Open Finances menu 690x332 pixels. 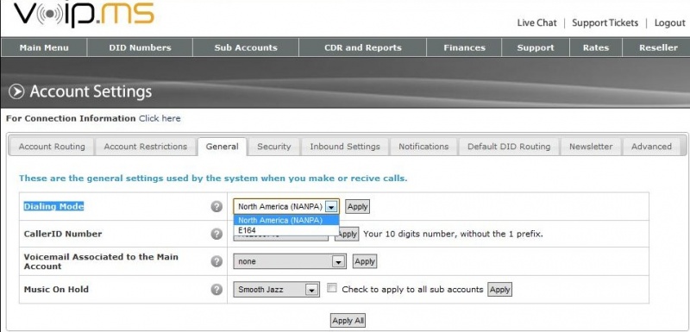(x=464, y=47)
